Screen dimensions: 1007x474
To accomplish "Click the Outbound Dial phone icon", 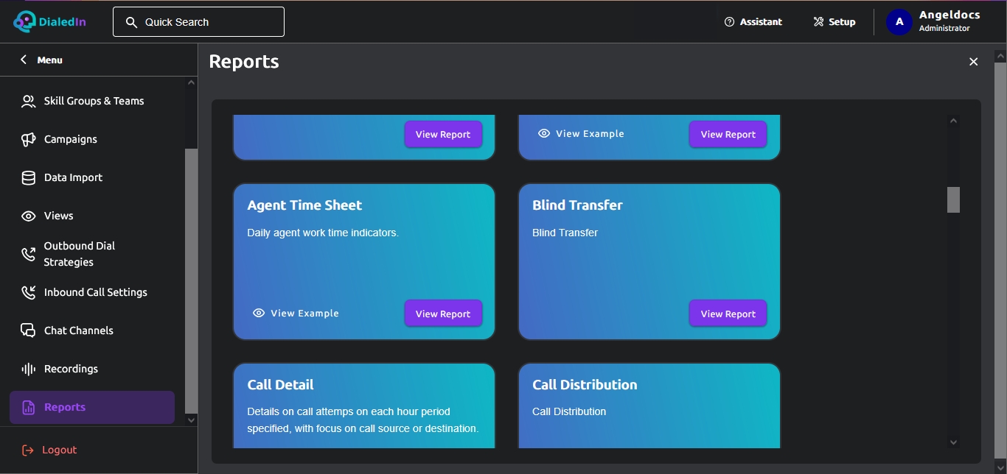I will [x=28, y=254].
